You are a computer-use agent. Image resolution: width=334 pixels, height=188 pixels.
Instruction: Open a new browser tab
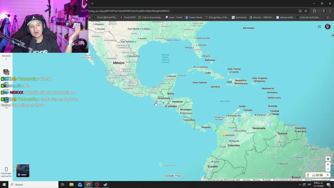click(x=92, y=3)
